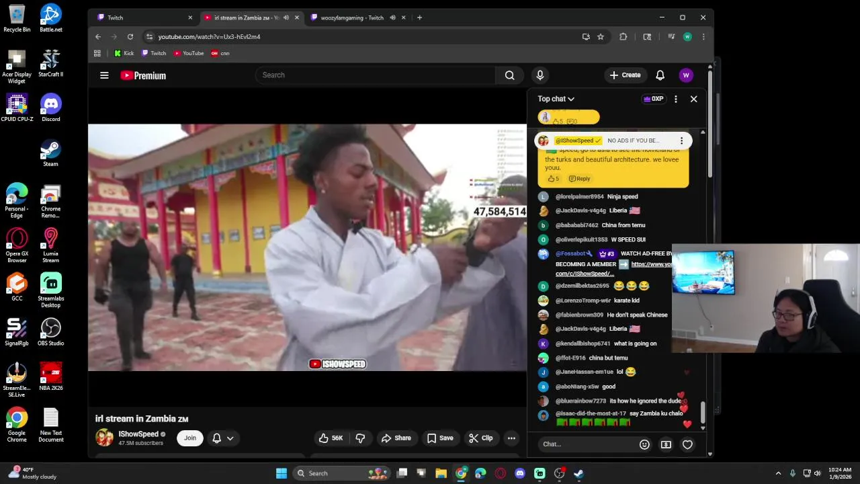Open YouTube notifications bell
The image size is (860, 484).
pyautogui.click(x=660, y=75)
